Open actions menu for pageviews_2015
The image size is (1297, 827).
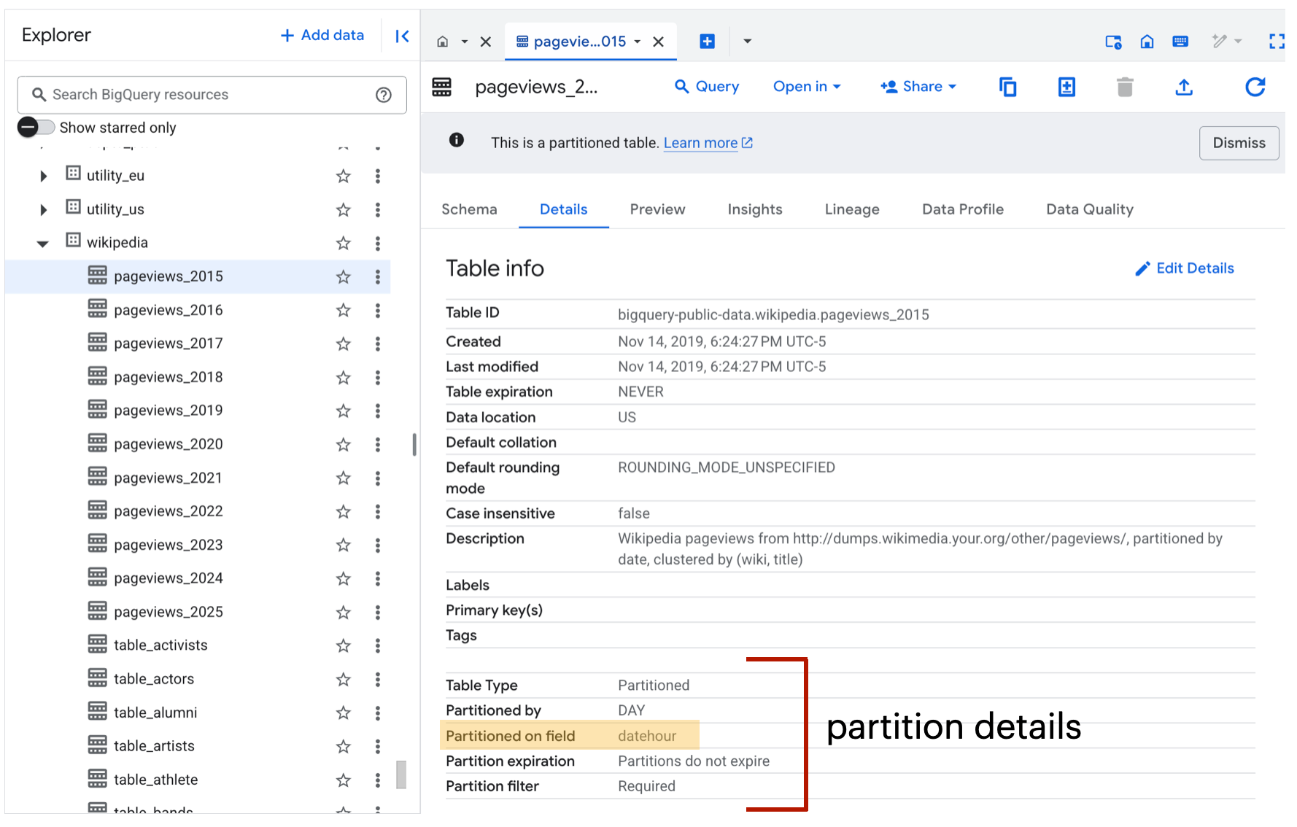click(378, 277)
